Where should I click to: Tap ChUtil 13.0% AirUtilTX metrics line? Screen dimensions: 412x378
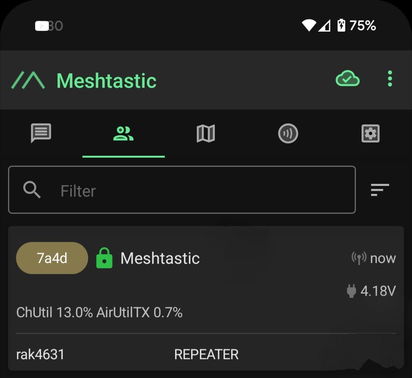[x=99, y=312]
